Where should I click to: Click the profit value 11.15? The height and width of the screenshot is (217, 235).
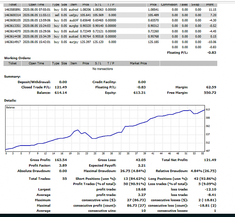pos(212,10)
